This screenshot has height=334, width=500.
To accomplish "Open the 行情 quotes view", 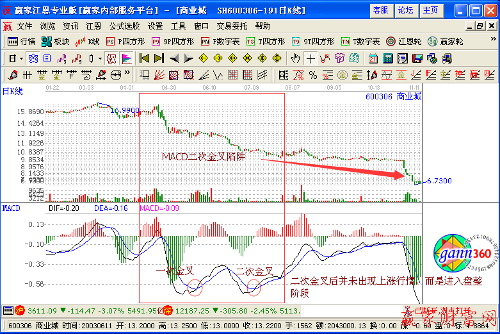I will (x=22, y=41).
